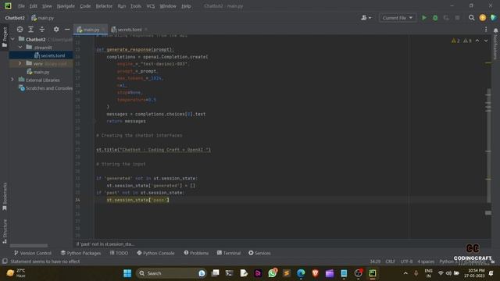Screen dimensions: 500x281
Task: Click the 34:29 line column indicator
Action: coord(375,261)
